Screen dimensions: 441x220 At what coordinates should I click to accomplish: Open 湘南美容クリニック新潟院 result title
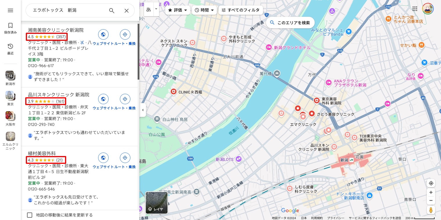tap(56, 30)
